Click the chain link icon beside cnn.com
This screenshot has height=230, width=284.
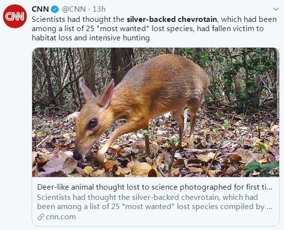[41, 217]
